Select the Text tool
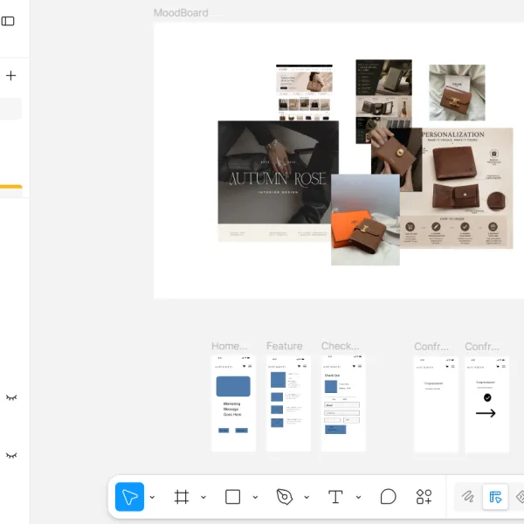 (x=335, y=497)
